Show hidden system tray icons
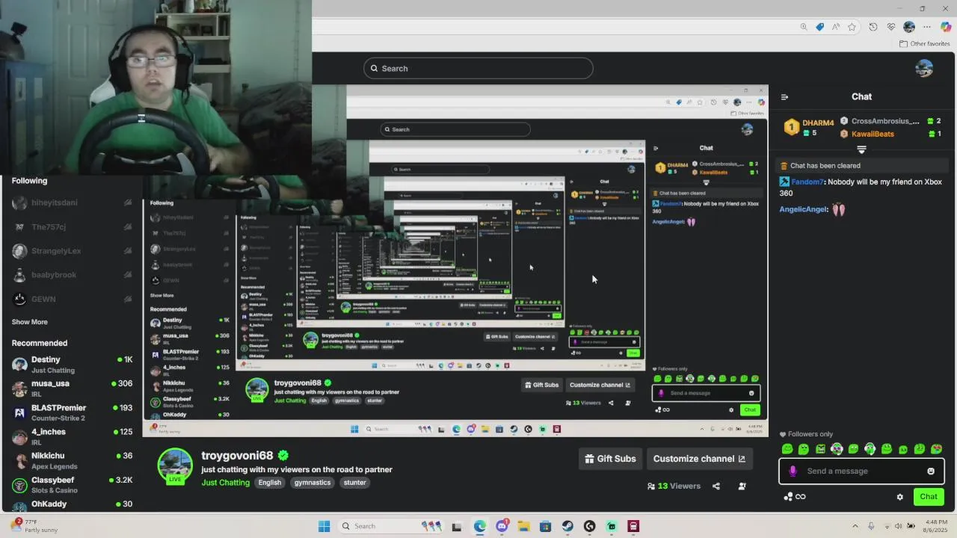Image resolution: width=957 pixels, height=538 pixels. [x=855, y=526]
